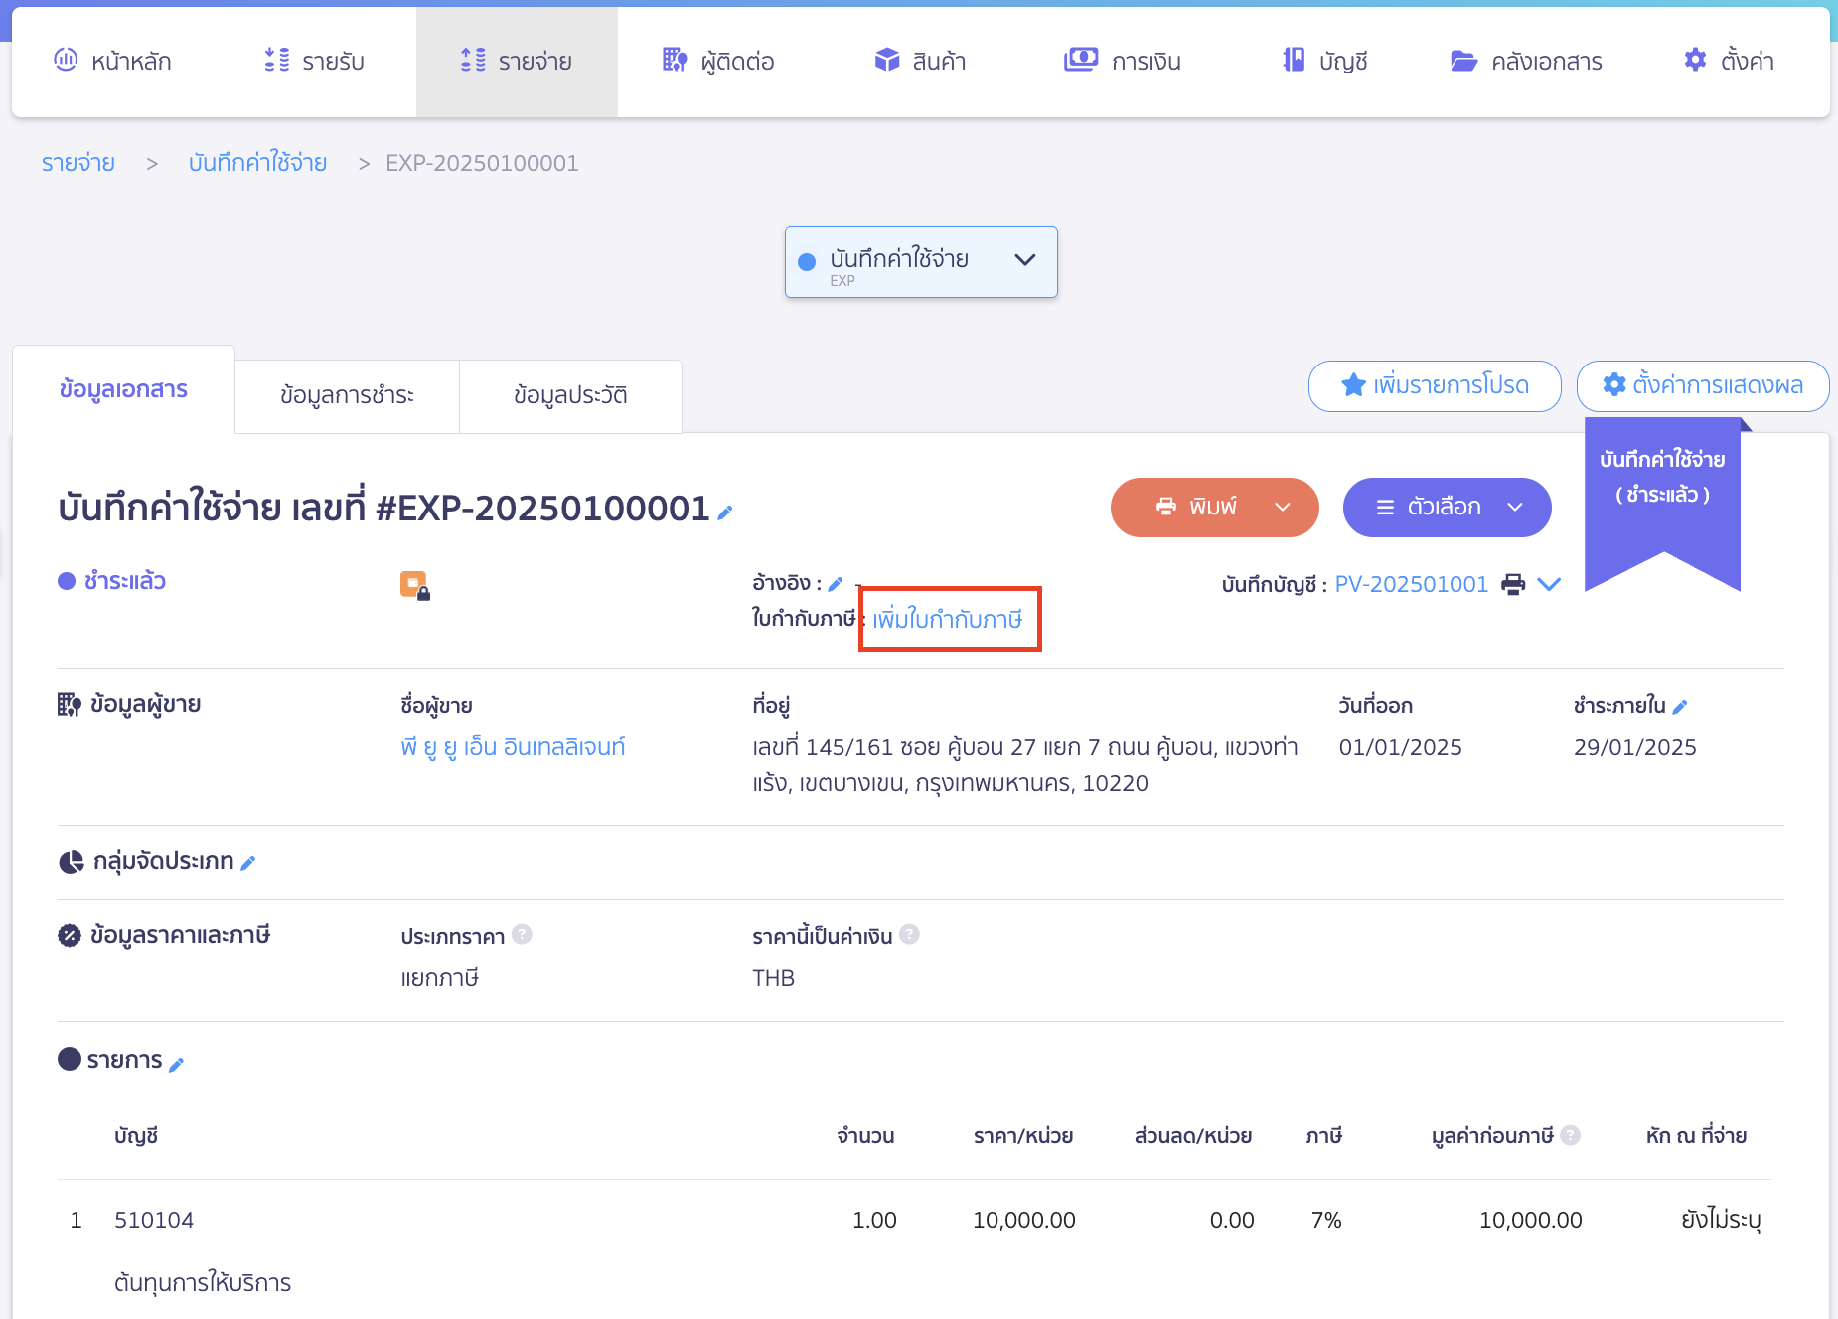Image resolution: width=1838 pixels, height=1319 pixels.
Task: Click edit pencil next to กลุ่มจัดประเภท
Action: pyautogui.click(x=248, y=863)
